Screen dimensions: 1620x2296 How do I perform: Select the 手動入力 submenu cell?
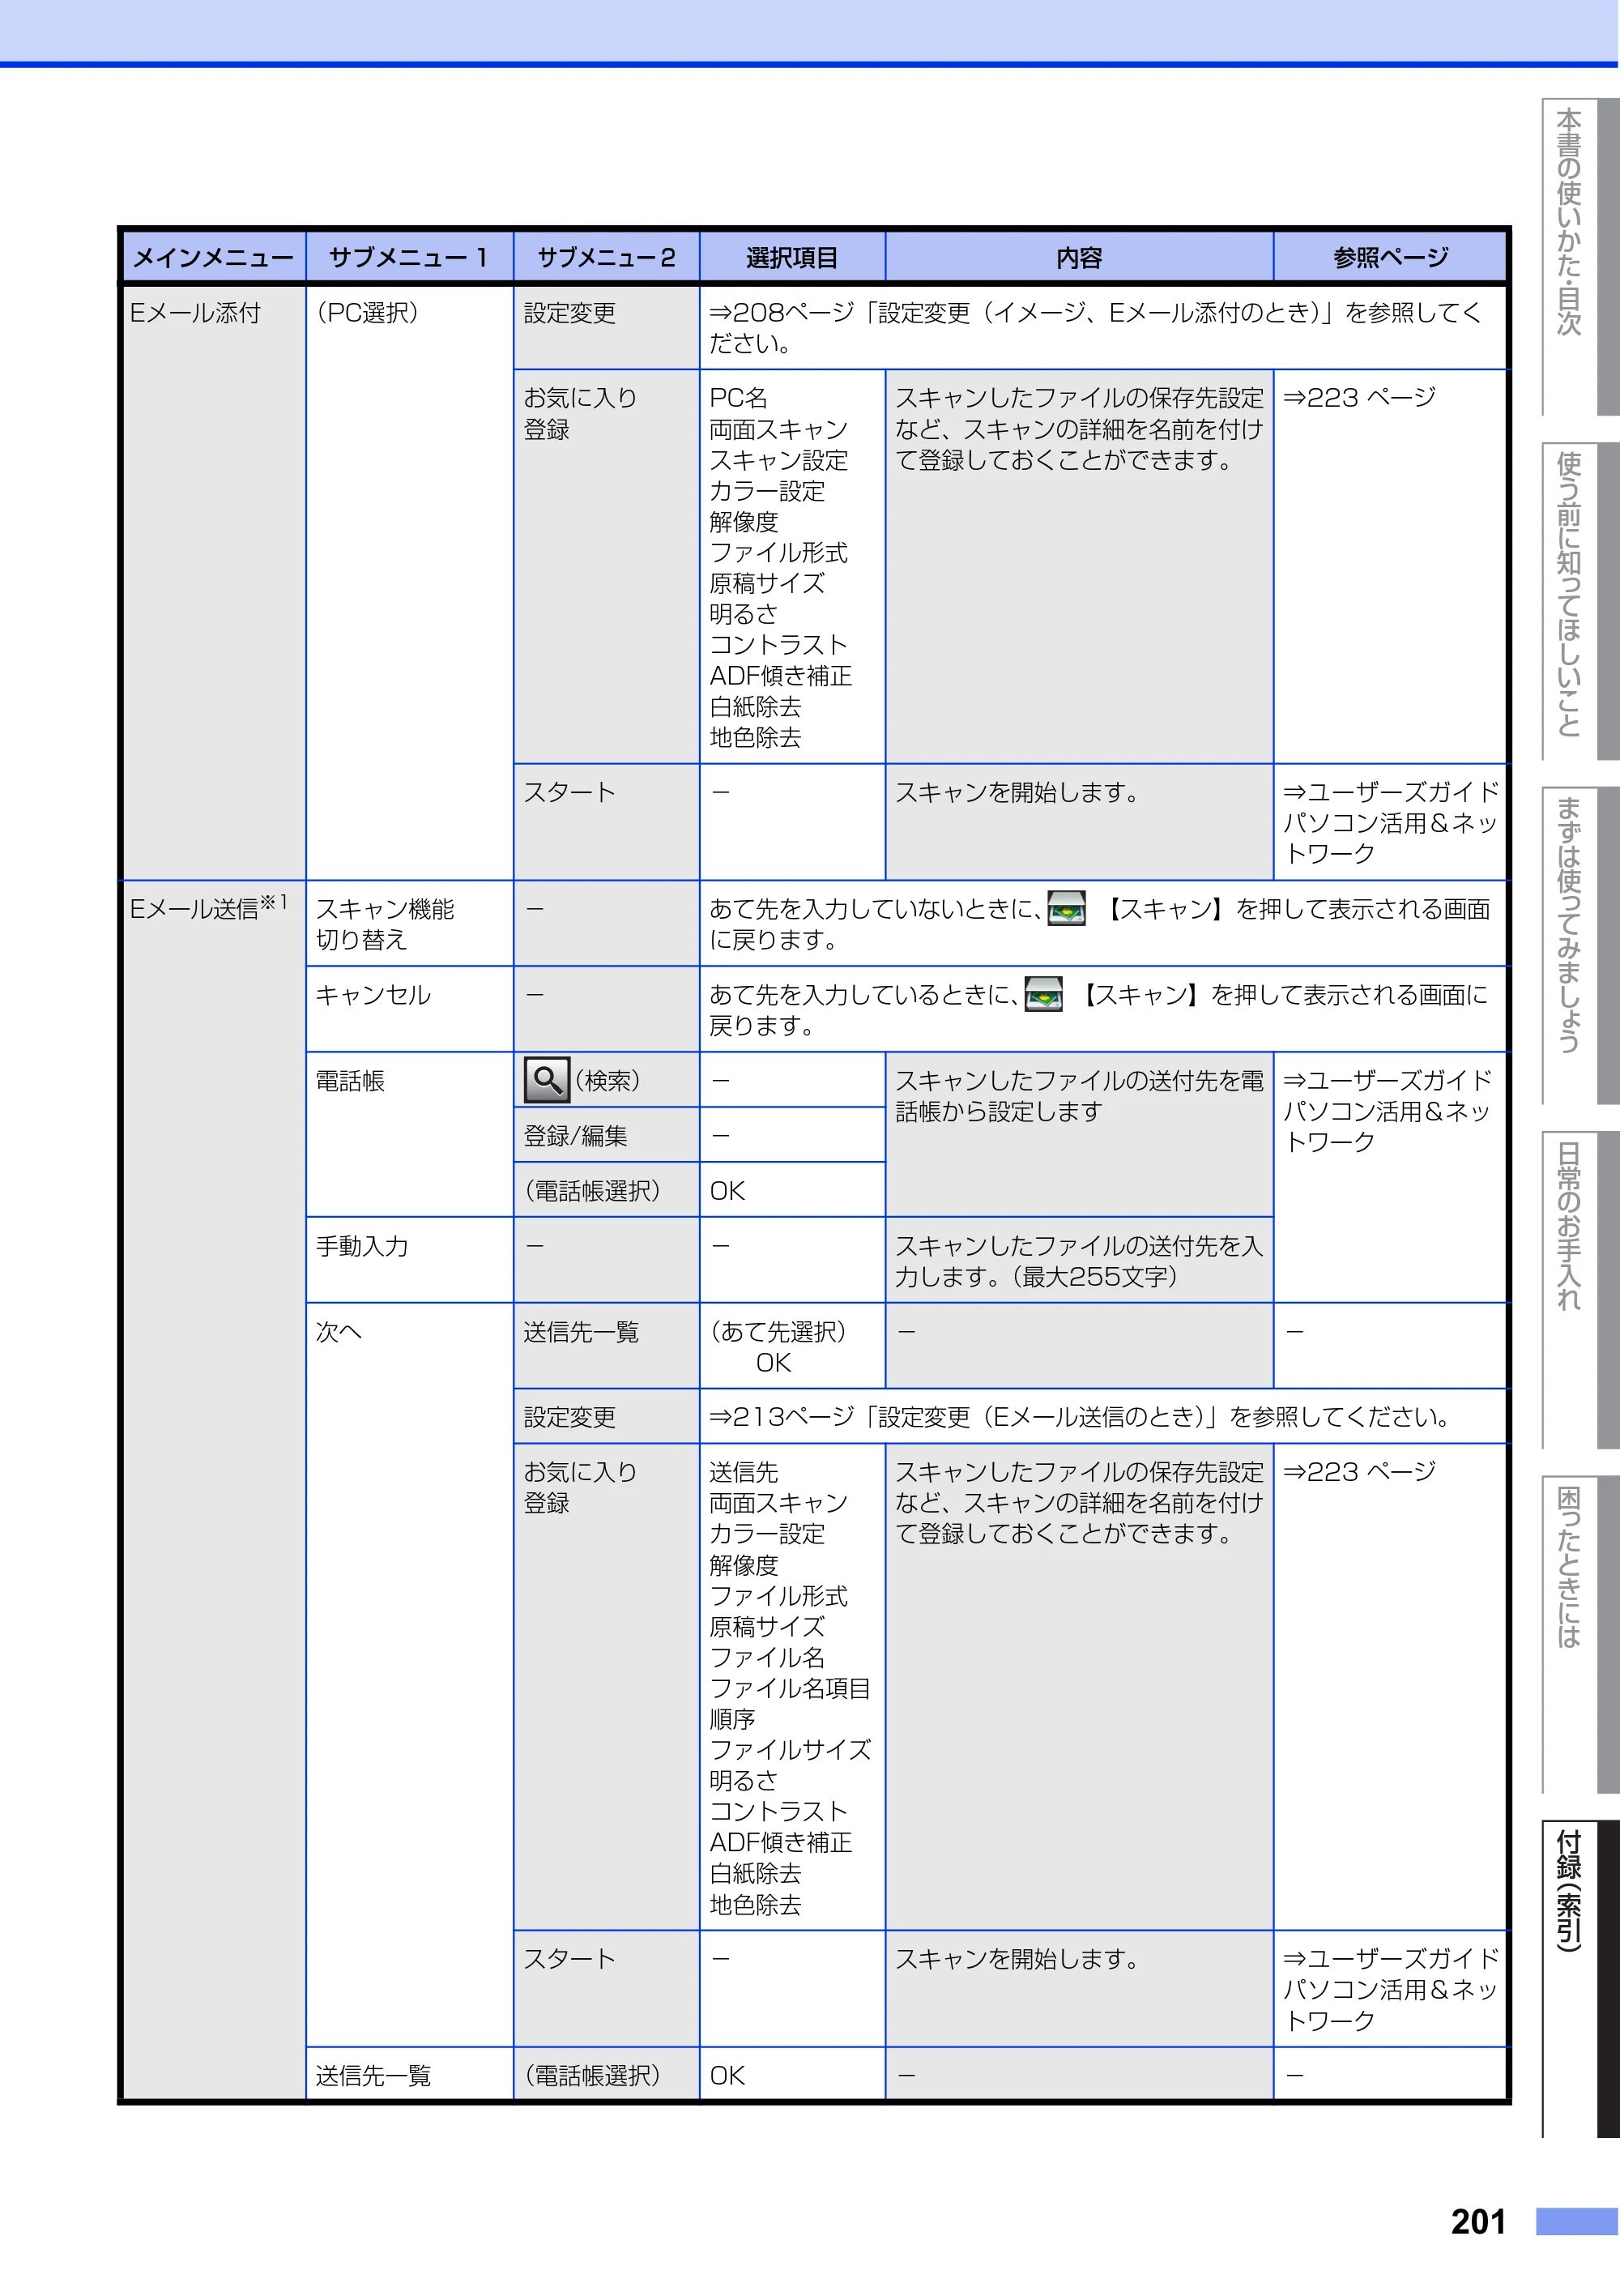point(409,1259)
